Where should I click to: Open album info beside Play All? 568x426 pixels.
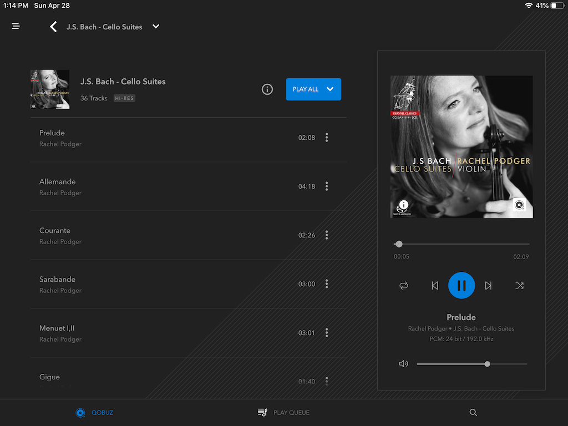coord(267,89)
